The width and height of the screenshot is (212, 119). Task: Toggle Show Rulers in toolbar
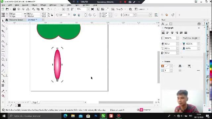(x=98, y=9)
